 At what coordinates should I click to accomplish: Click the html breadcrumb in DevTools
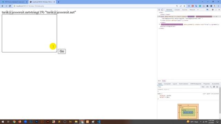159,81
